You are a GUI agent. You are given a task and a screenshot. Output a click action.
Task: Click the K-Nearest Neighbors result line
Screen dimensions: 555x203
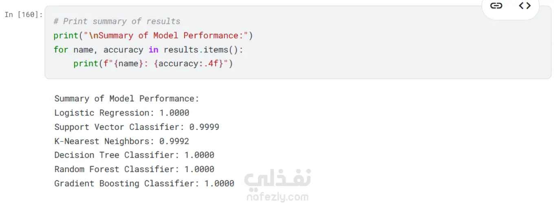click(122, 141)
